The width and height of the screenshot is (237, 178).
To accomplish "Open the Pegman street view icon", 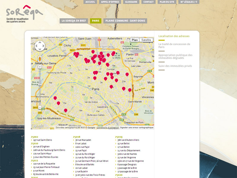I will tap(40, 59).
